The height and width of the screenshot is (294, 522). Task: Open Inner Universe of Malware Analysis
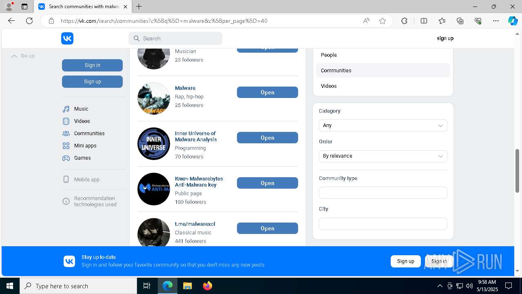click(x=268, y=138)
